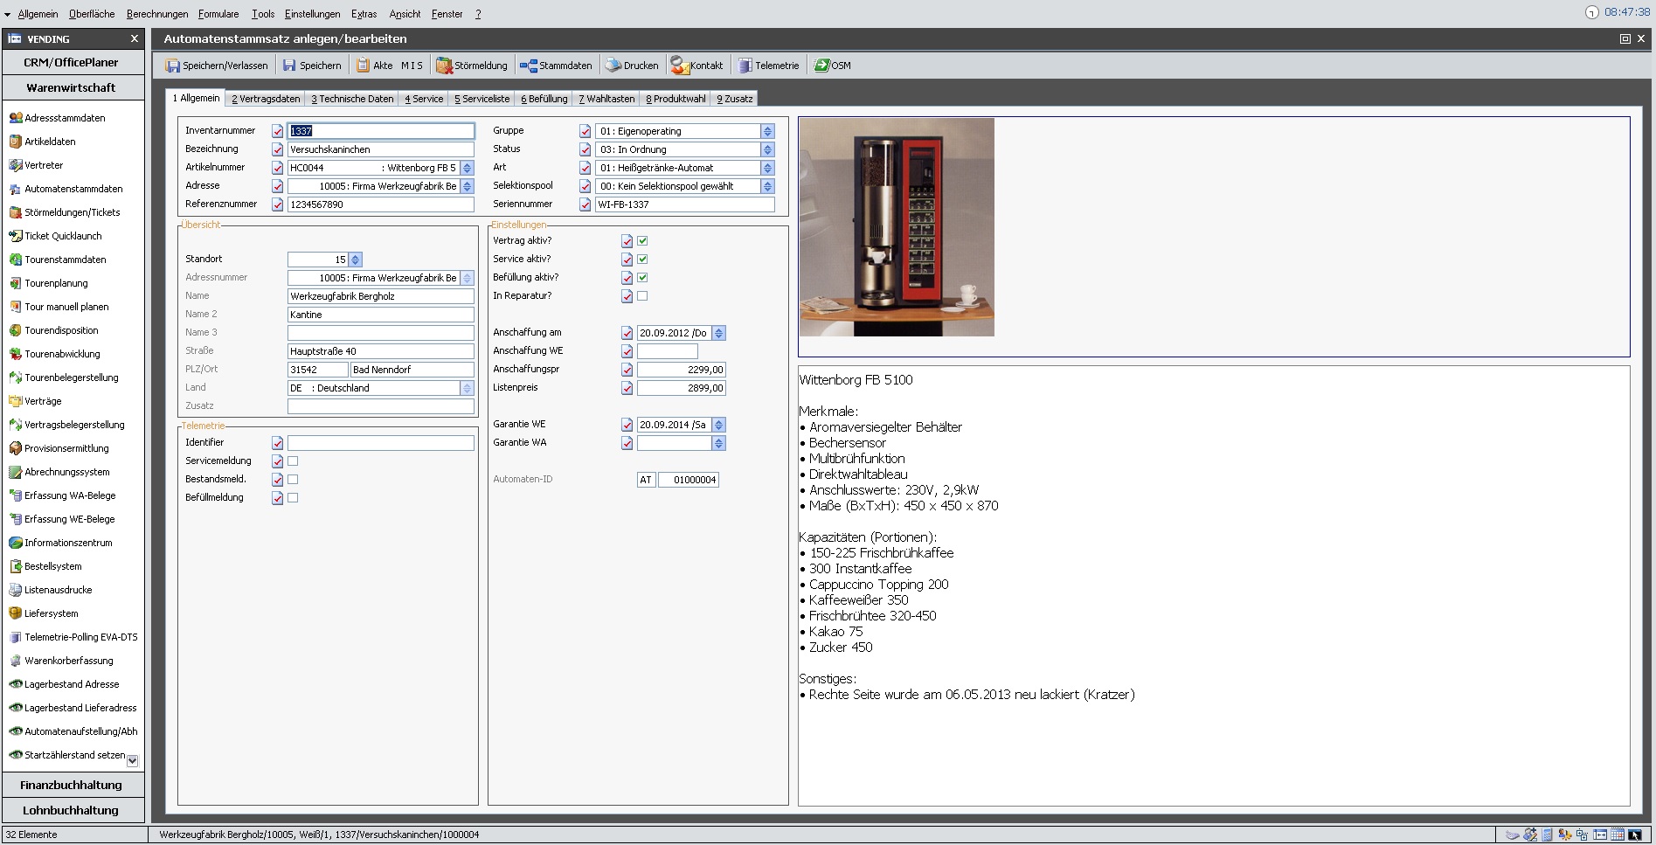1656x845 pixels.
Task: Open Automatenstammdaten in the sidebar
Action: [x=73, y=189]
